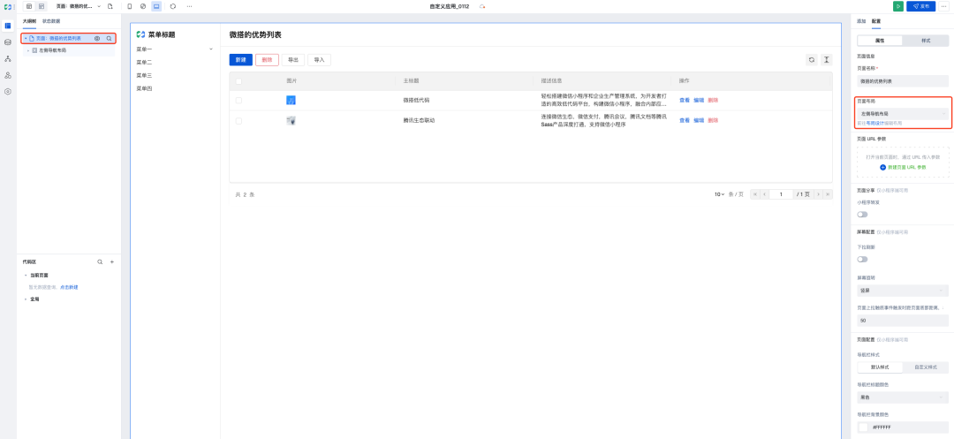The width and height of the screenshot is (954, 439).
Task: Select 默认样式 for the navigation bar style
Action: (880, 367)
